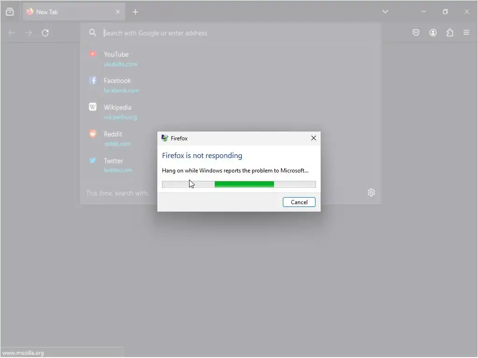Click the 'Hang on while Windows reports' message
Viewport: 478px width, 358px height.
(x=235, y=171)
